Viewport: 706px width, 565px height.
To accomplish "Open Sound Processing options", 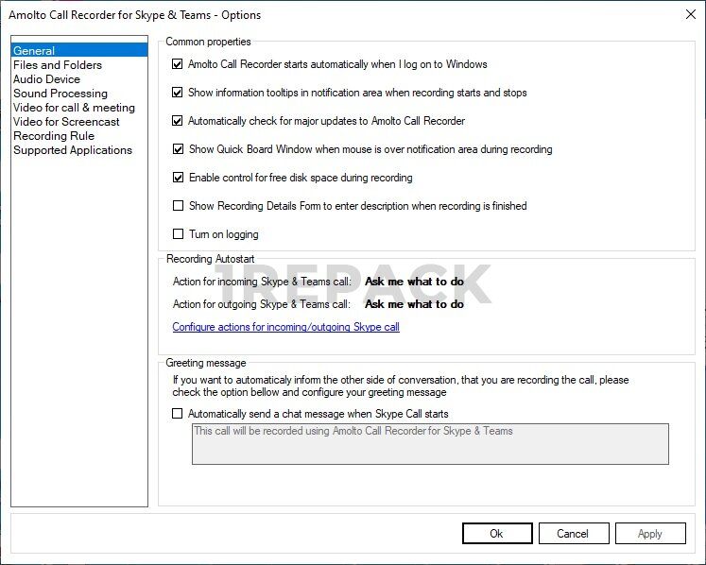I will (60, 94).
